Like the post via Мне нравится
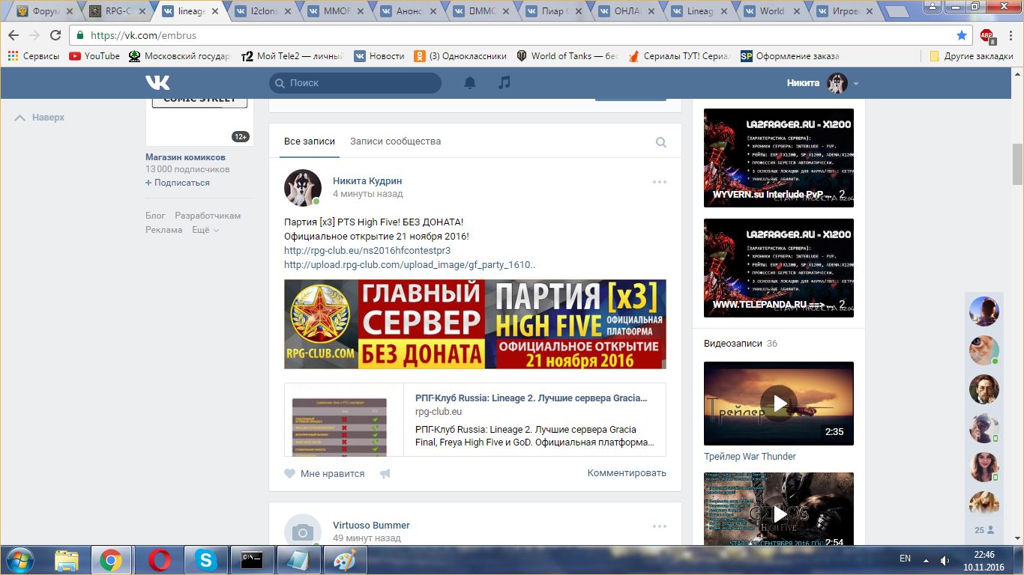Viewport: 1024px width, 575px height. [325, 474]
